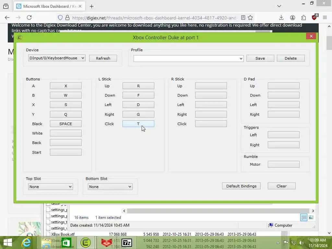Set a binding for R Stick Right
This screenshot has height=249, width=332.
(x=211, y=114)
